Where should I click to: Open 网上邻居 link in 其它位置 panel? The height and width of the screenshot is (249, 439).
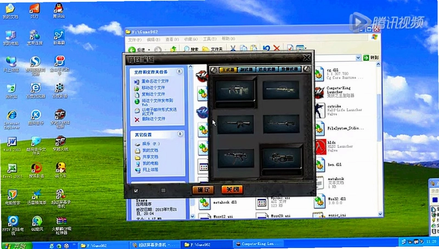150,170
